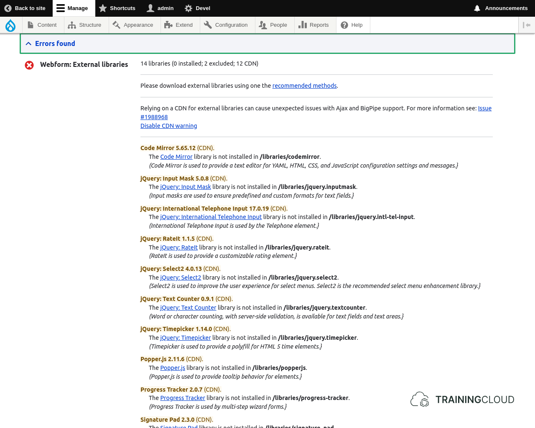
Task: Click Signature Pad 2.3.0 heading
Action: 168,420
